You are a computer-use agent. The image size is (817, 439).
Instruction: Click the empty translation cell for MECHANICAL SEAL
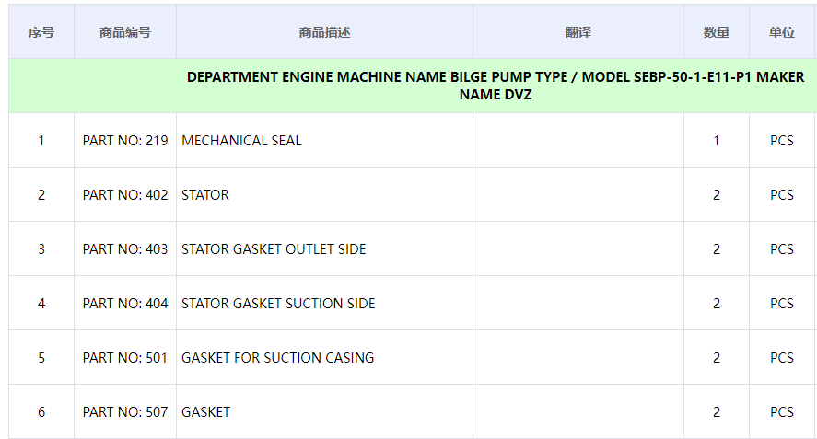click(x=578, y=141)
